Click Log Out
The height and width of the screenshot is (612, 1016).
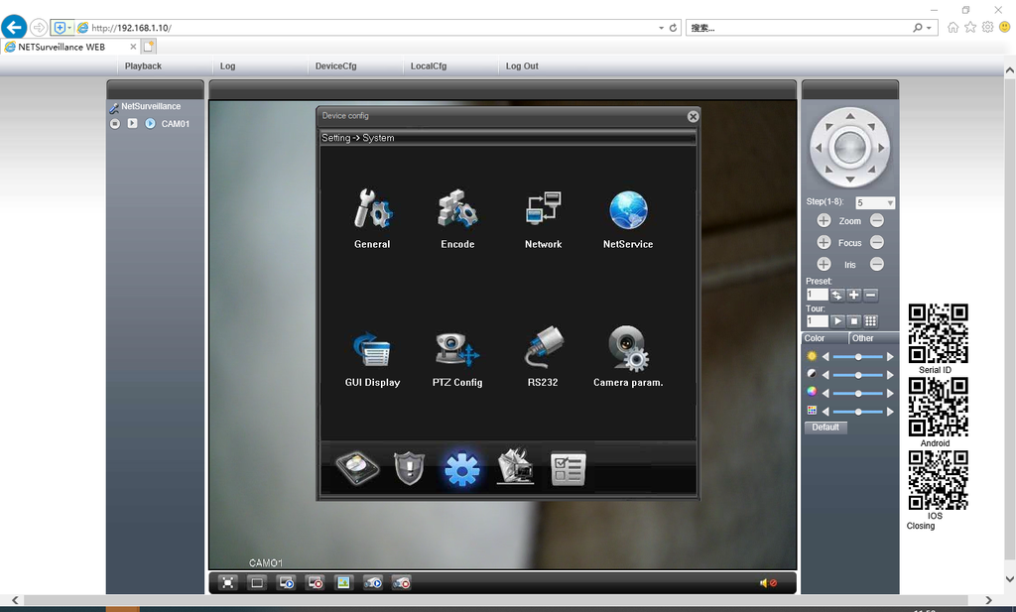[x=522, y=66]
